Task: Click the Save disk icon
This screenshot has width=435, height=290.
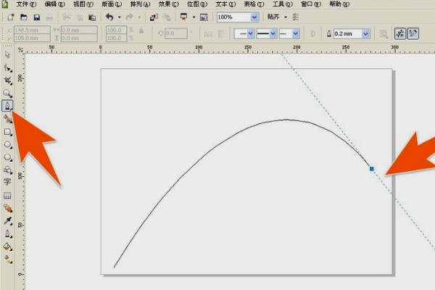Action: coord(36,17)
